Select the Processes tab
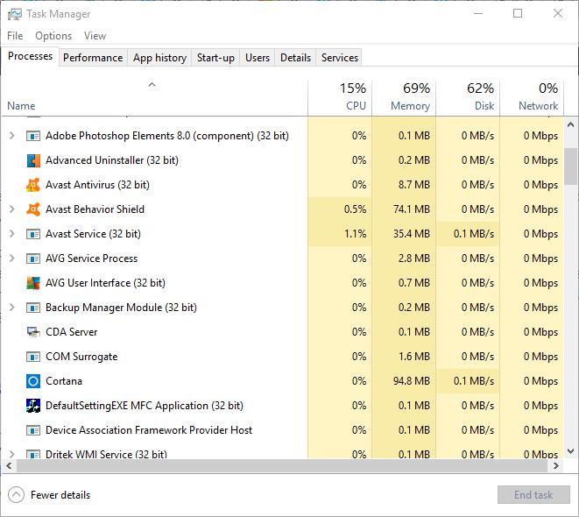 coord(31,56)
